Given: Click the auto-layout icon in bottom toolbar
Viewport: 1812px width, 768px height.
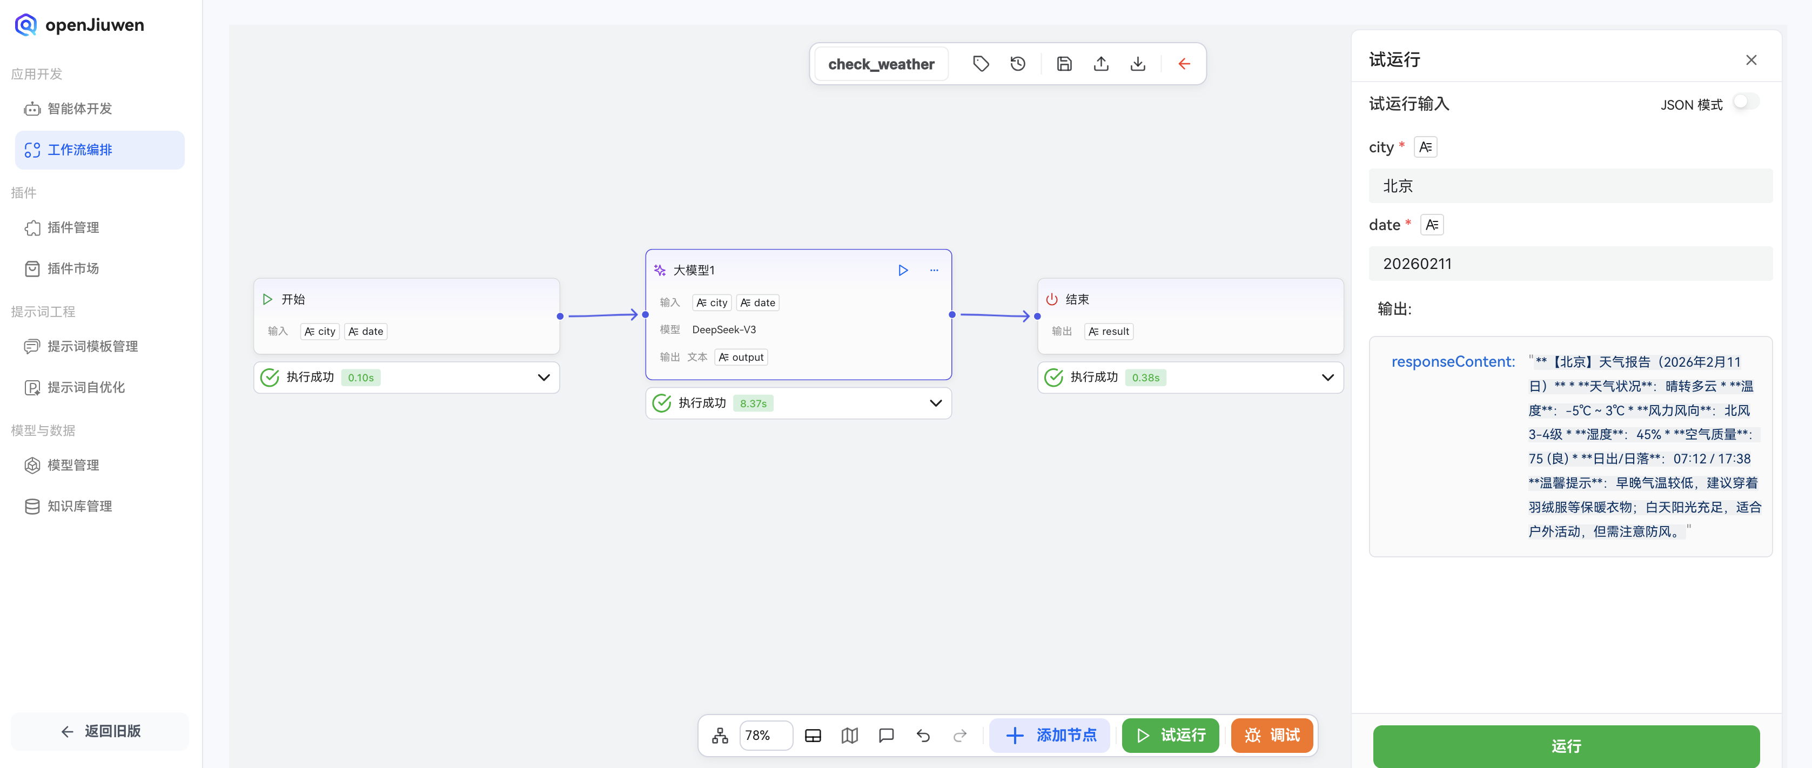Looking at the screenshot, I should click(720, 735).
